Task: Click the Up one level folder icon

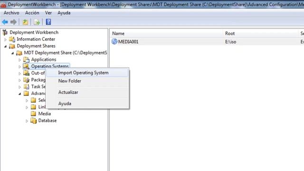Action: click(25, 22)
